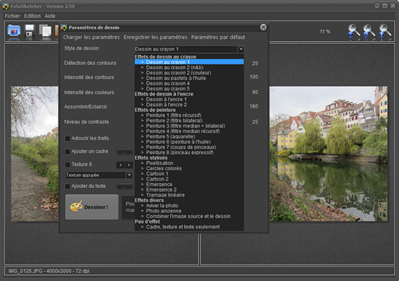Open the Texture appuyée dropdown
The width and height of the screenshot is (399, 281).
click(x=129, y=175)
